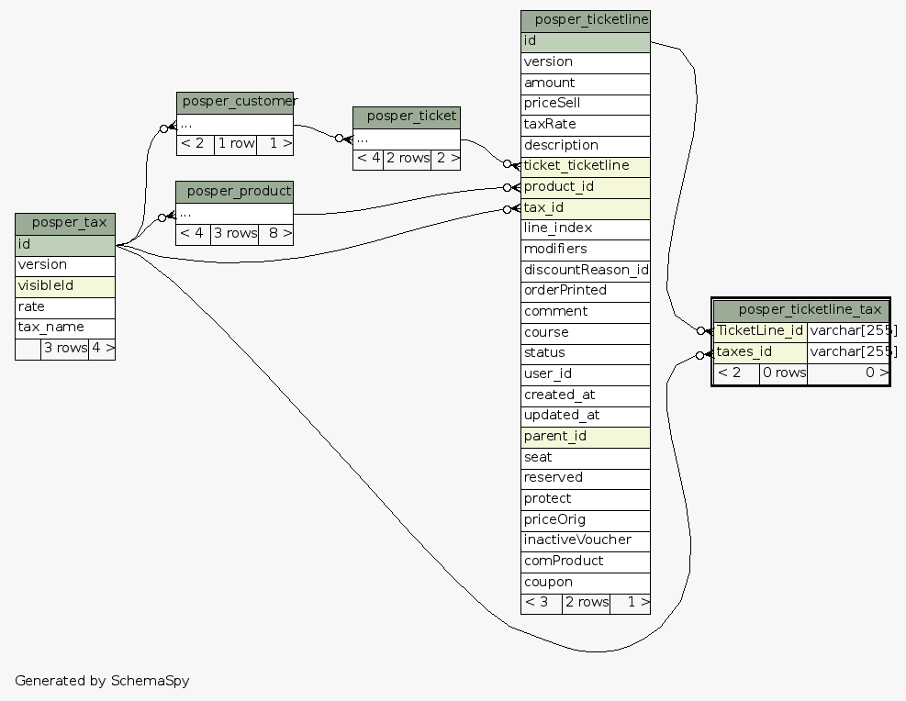Click the TicketLine_id column

[x=760, y=330]
